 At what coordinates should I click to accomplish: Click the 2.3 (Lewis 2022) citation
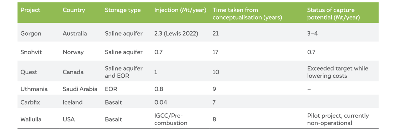point(176,34)
